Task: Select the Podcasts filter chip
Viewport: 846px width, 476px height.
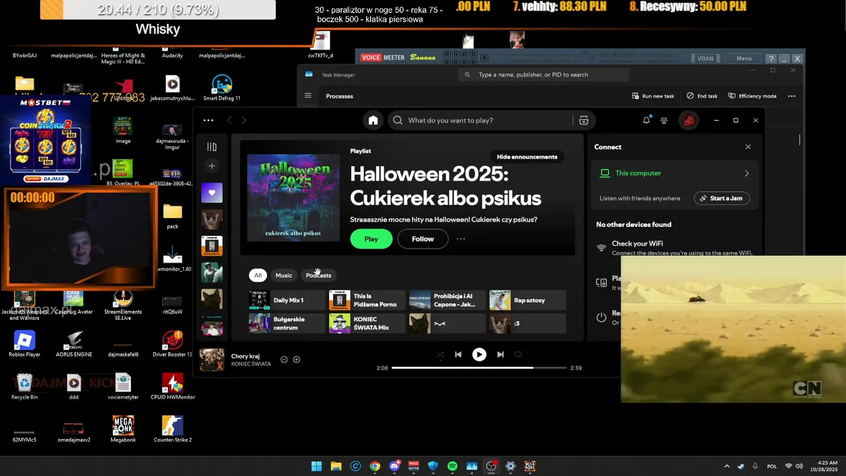Action: click(x=319, y=275)
